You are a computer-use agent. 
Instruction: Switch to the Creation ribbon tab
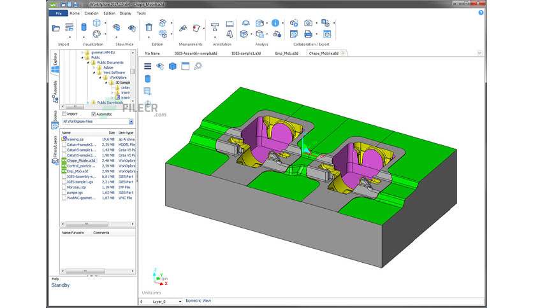point(91,13)
